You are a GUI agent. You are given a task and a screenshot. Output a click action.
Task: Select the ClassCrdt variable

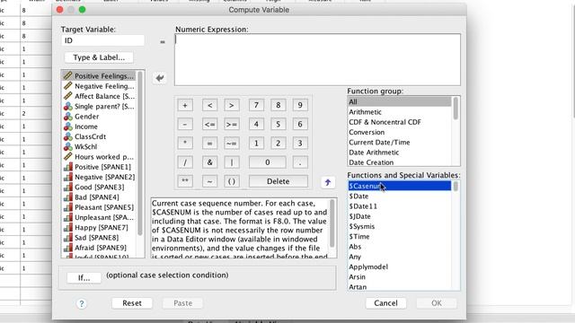[98, 136]
